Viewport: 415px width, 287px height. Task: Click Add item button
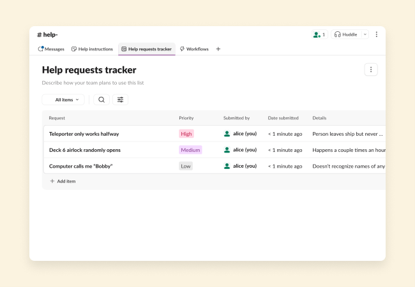point(63,181)
